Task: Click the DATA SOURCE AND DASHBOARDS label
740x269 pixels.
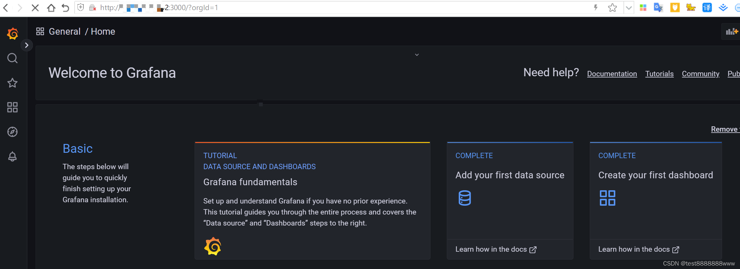Action: point(259,167)
